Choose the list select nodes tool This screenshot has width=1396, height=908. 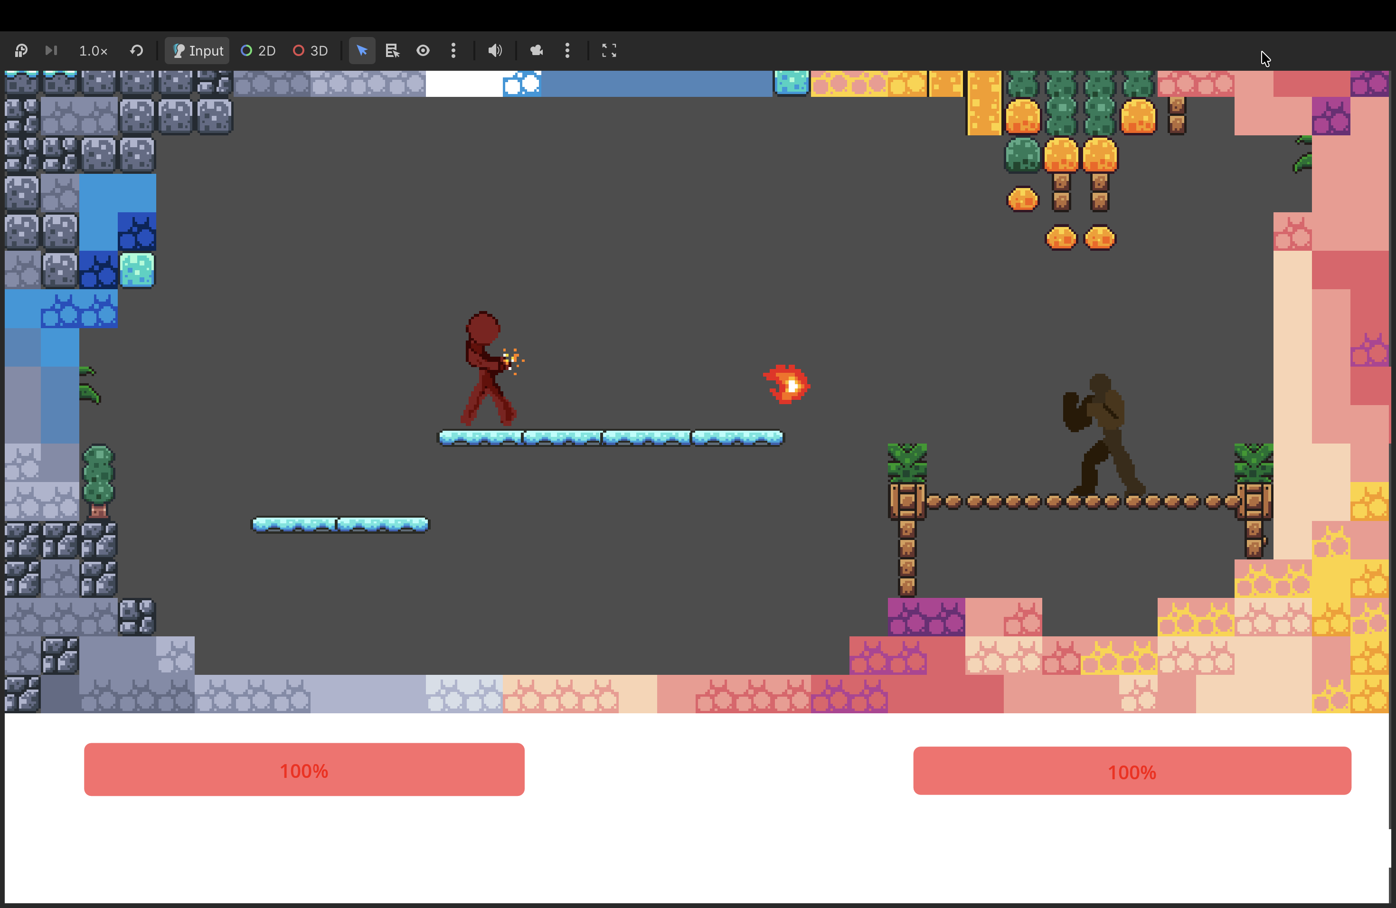392,51
